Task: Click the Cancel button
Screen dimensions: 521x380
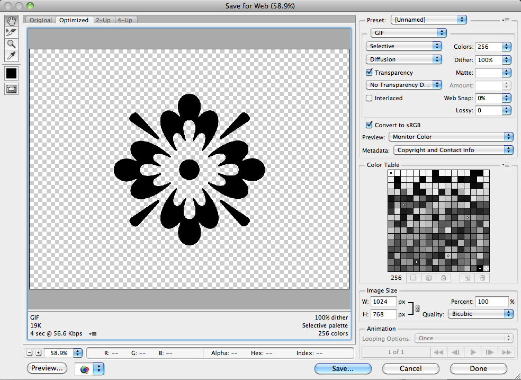Action: pyautogui.click(x=410, y=368)
